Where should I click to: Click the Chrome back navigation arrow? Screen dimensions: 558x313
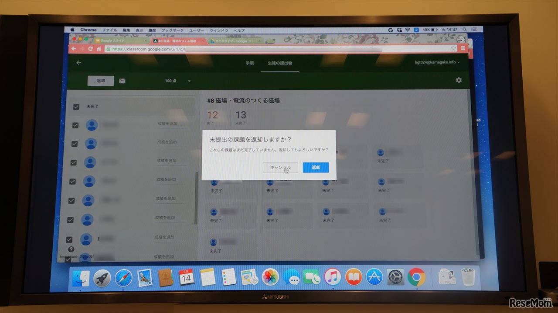[x=74, y=49]
